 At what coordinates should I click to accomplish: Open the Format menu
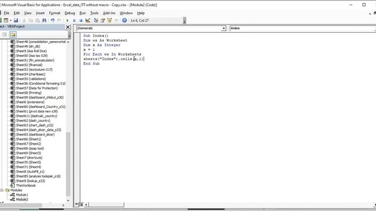(55, 13)
